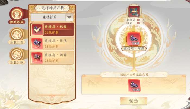The width and height of the screenshot is (190, 109).
Task: Open the 重楼护肩 category selector
Action: coord(52,17)
